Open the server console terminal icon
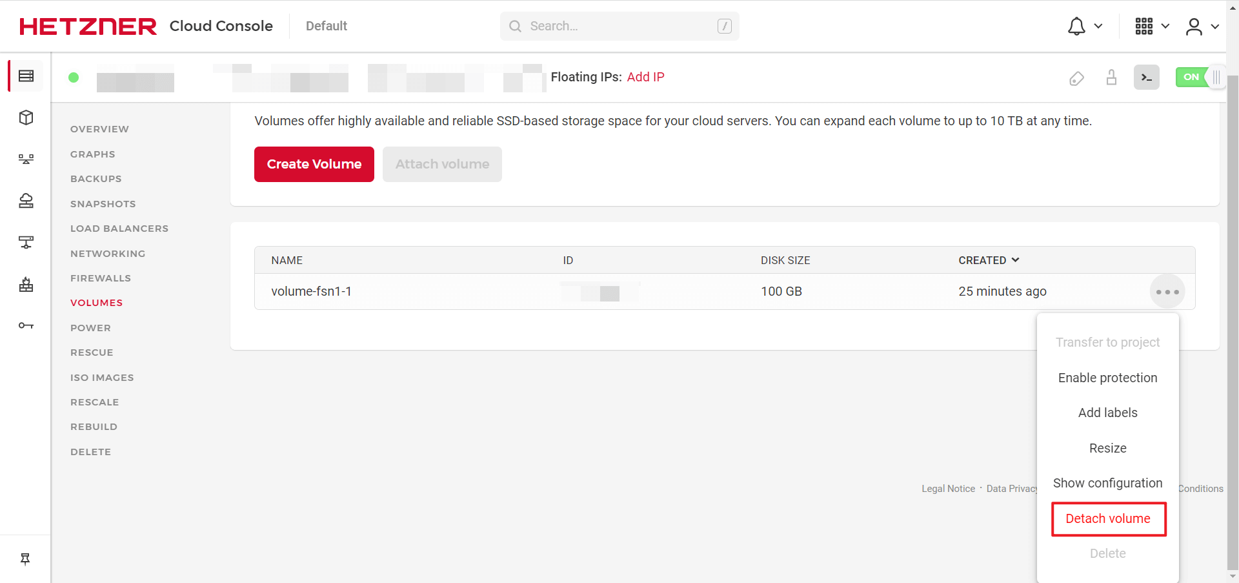The image size is (1239, 583). coord(1146,77)
